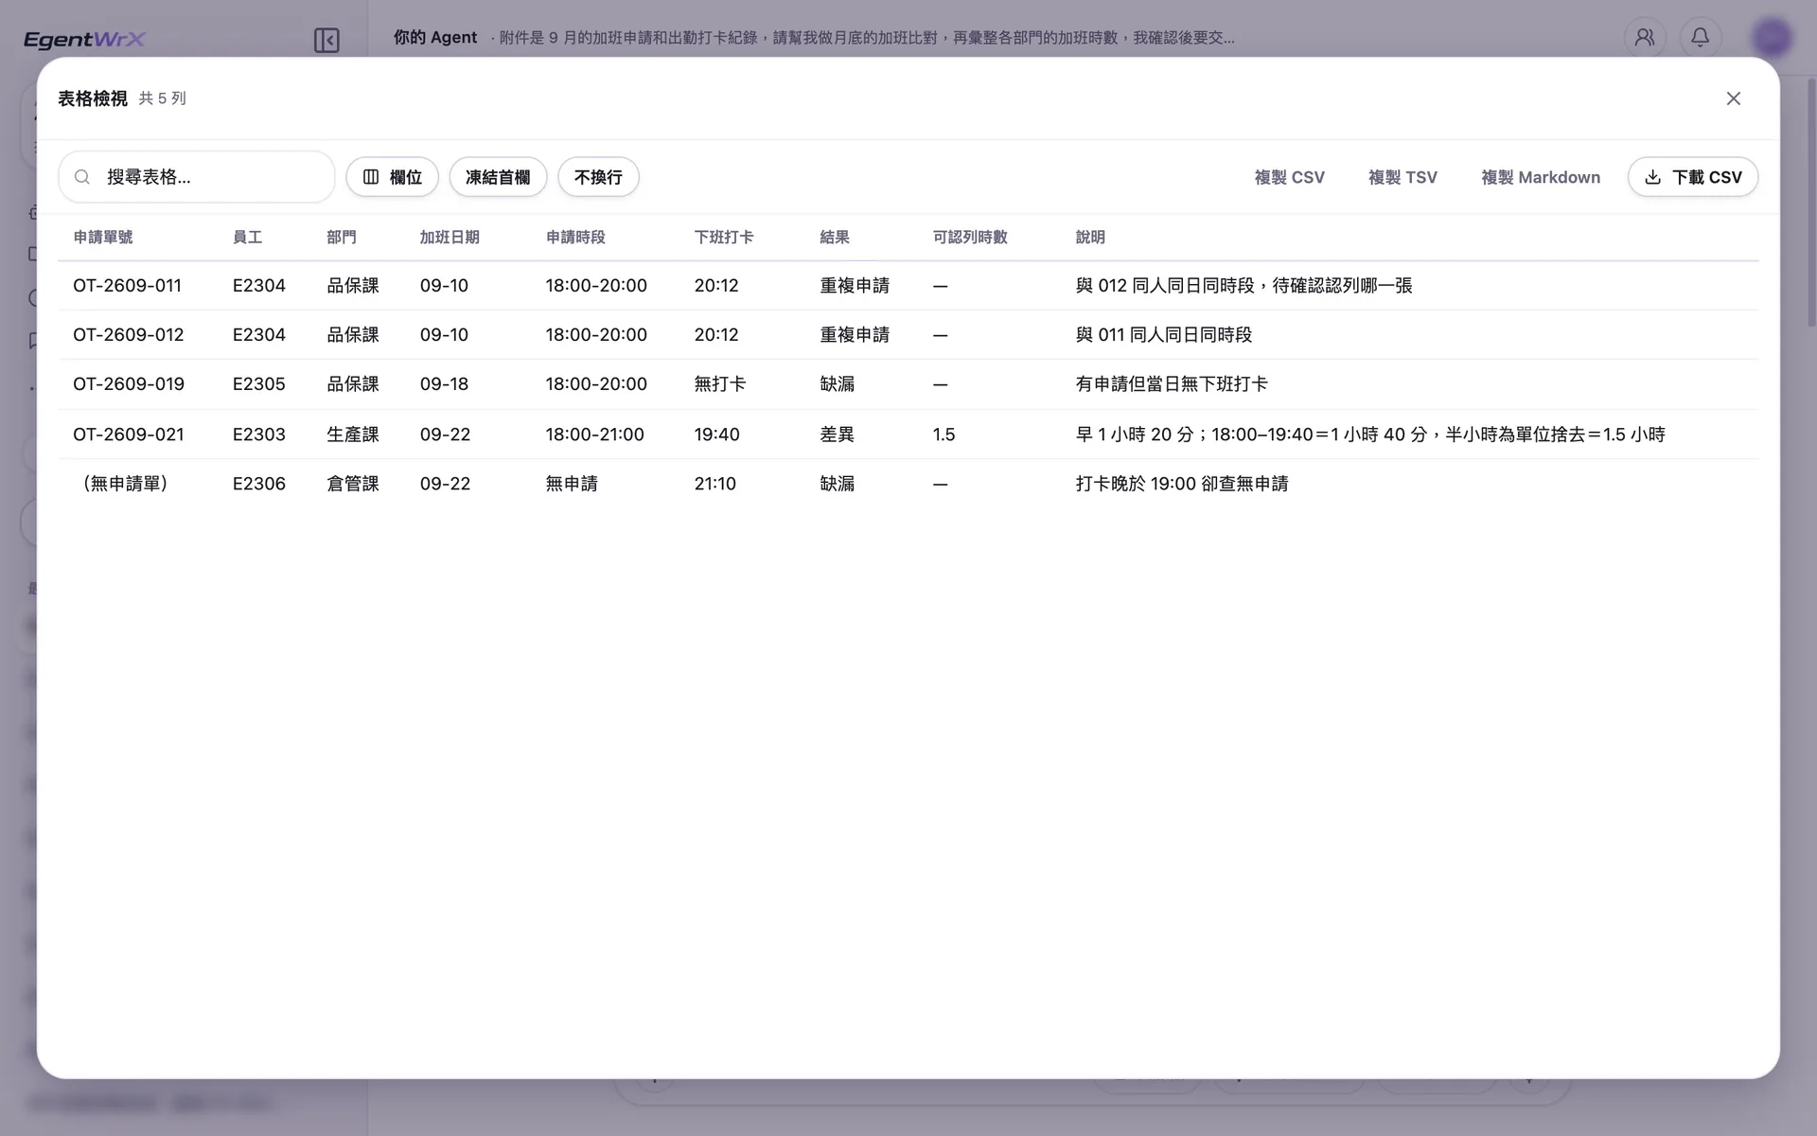Image resolution: width=1817 pixels, height=1136 pixels.
Task: Sort by 可認列時數 column header
Action: (x=970, y=238)
